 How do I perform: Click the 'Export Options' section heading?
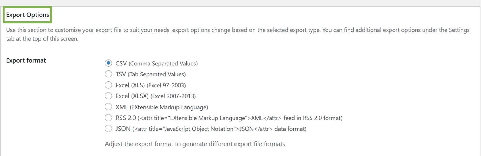[x=27, y=15]
